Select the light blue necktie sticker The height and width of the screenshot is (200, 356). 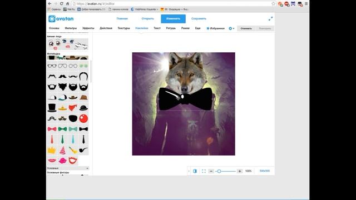coord(73,139)
